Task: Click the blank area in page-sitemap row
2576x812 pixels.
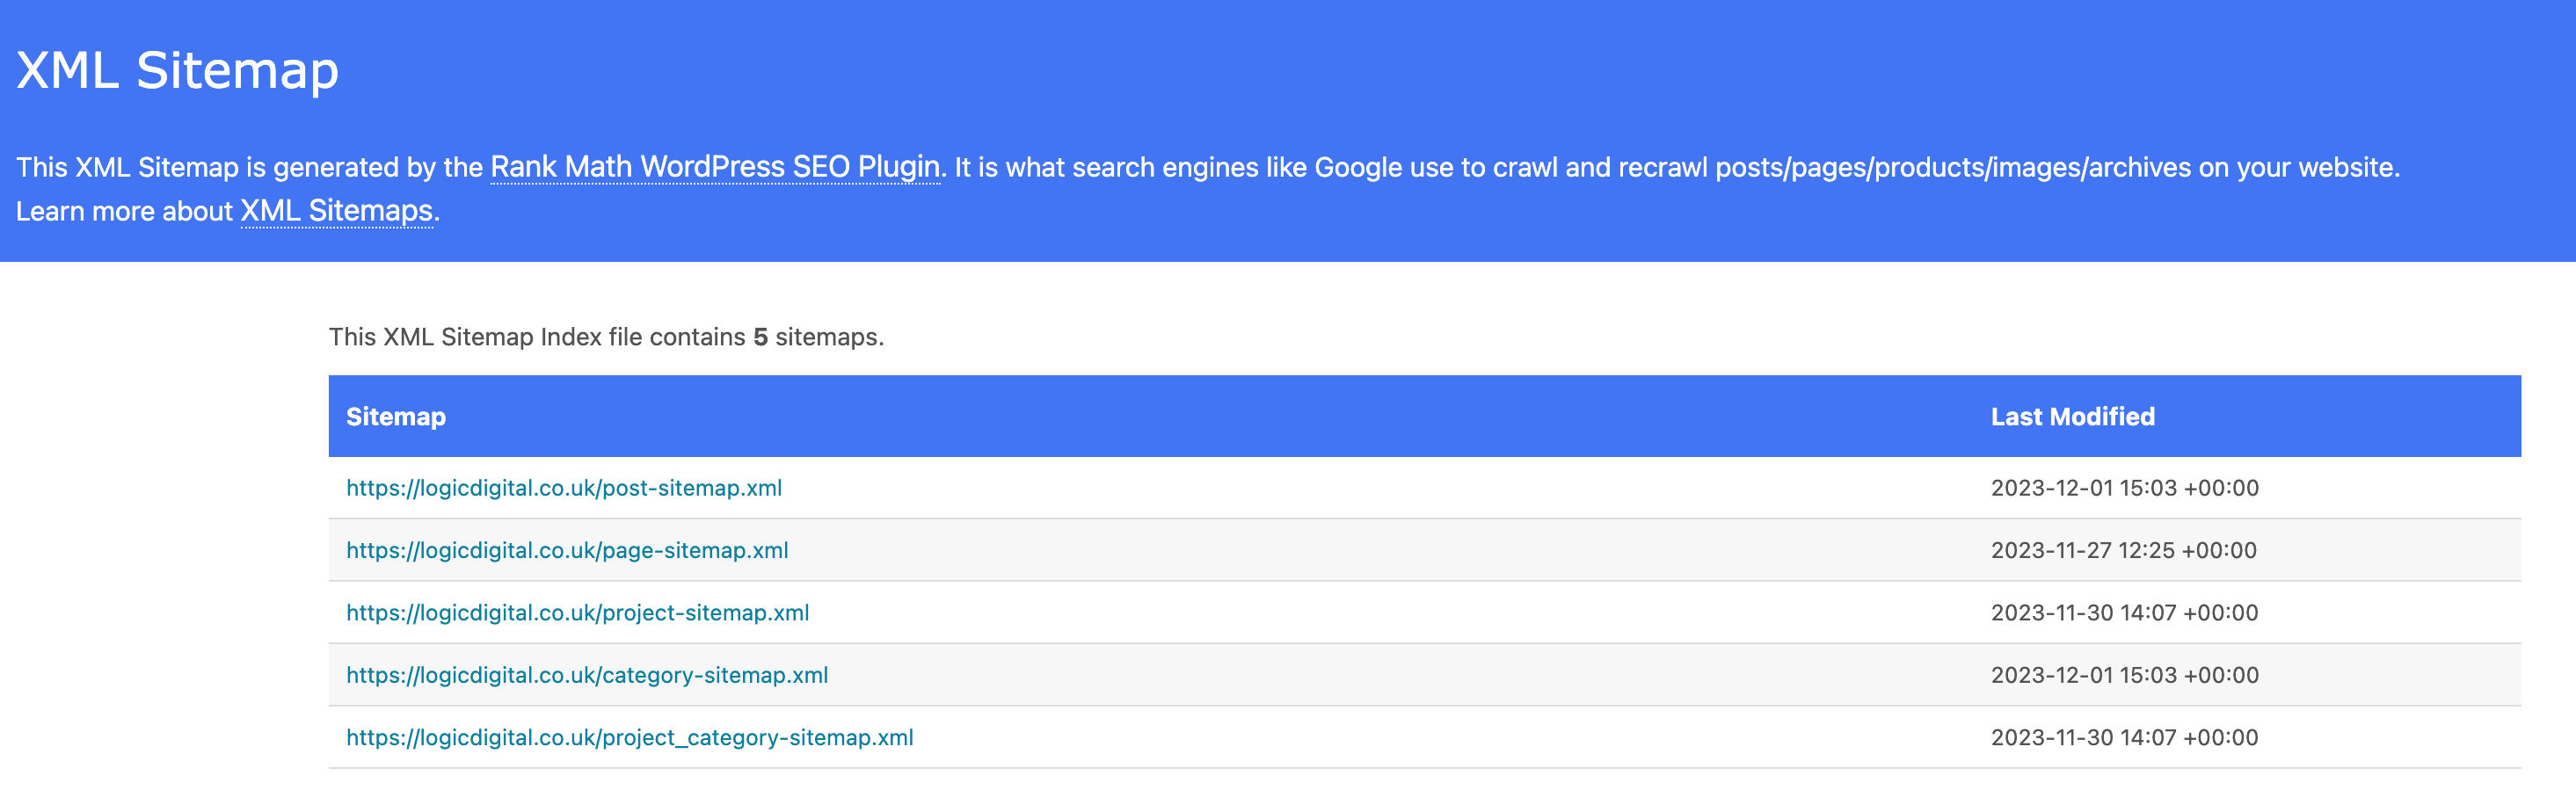Action: click(1390, 550)
